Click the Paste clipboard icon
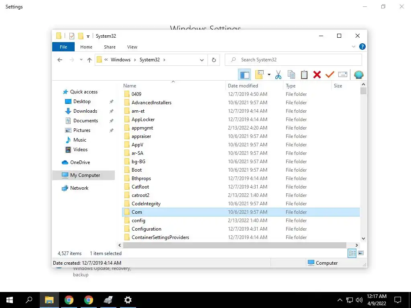This screenshot has height=308, width=411. coord(304,75)
